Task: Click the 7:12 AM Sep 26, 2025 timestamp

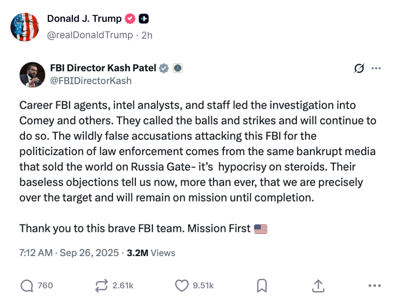Action: [69, 253]
